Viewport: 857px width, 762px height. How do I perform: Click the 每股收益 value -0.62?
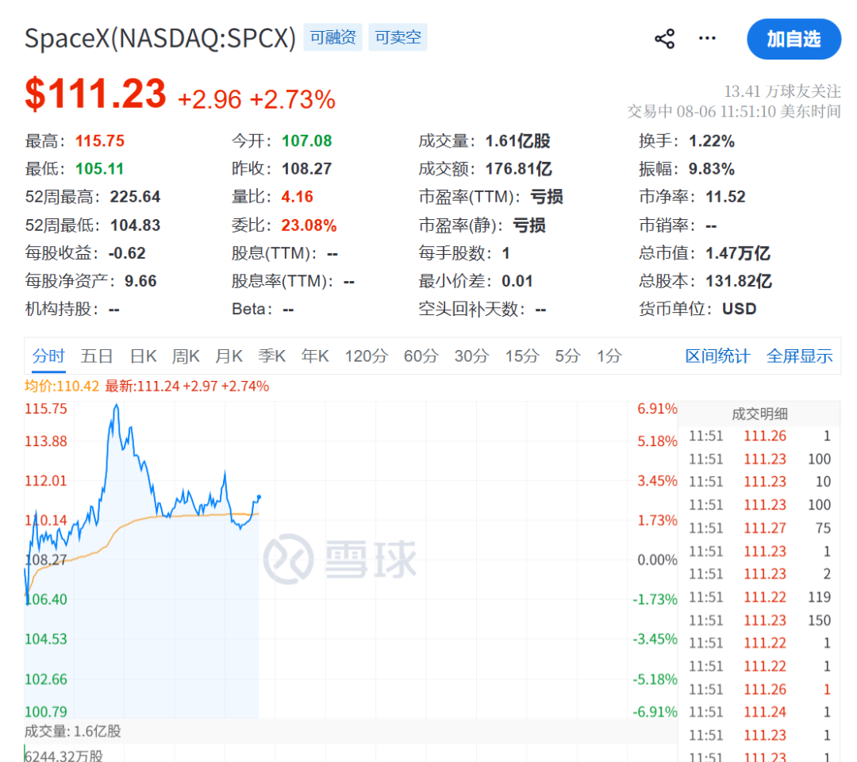[x=127, y=253]
